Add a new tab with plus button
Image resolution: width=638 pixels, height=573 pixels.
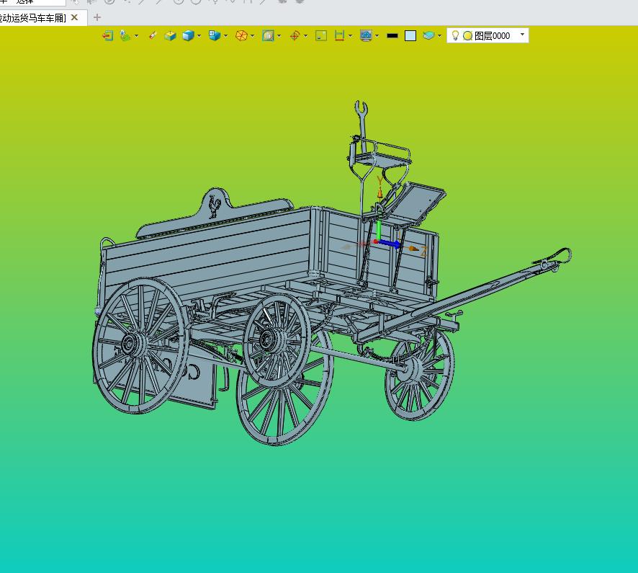tap(96, 17)
